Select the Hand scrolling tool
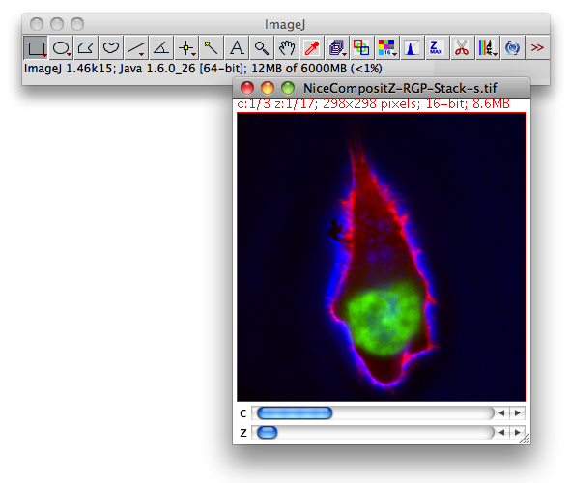This screenshot has width=569, height=483. tap(287, 48)
